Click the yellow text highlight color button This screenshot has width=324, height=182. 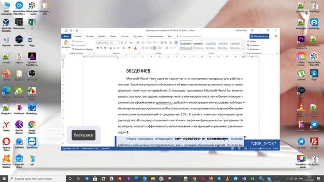pos(130,48)
